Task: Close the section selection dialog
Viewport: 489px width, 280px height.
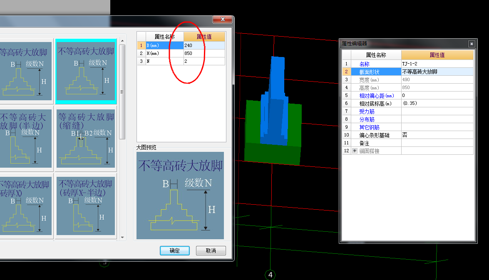Action: point(222,19)
